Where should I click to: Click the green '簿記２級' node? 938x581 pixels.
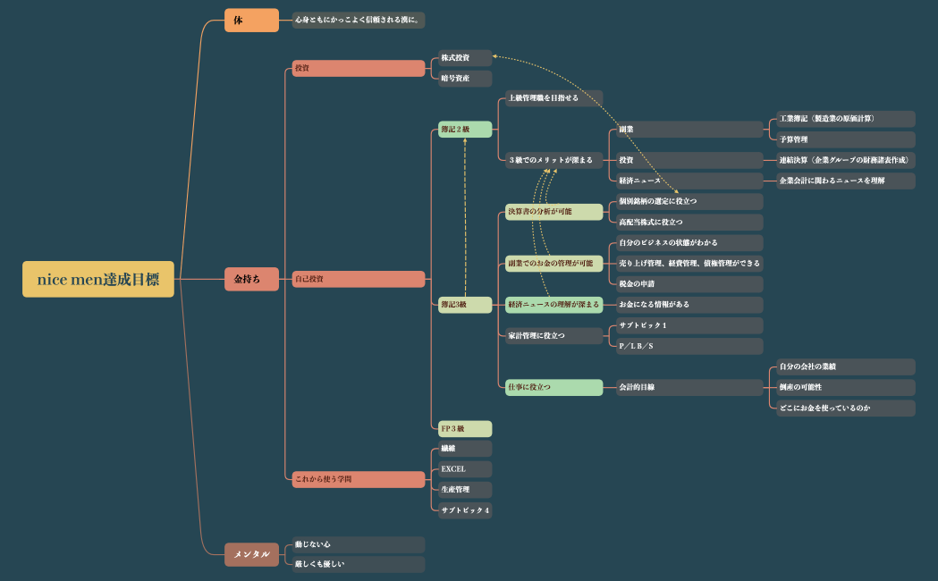(x=465, y=130)
